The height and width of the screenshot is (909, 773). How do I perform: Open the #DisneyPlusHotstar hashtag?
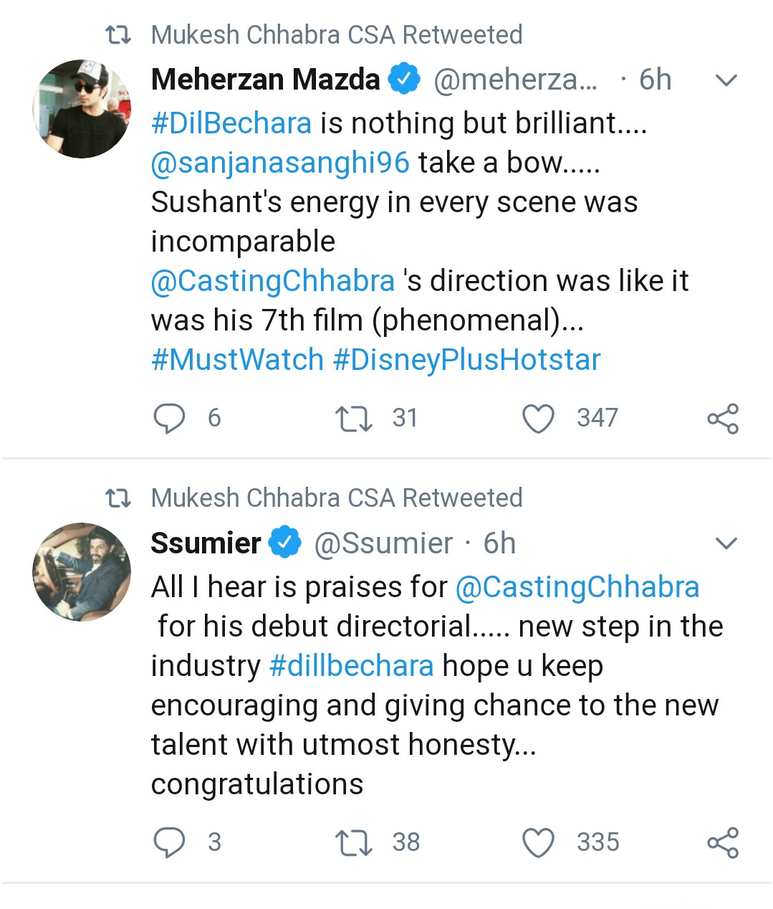pos(466,359)
